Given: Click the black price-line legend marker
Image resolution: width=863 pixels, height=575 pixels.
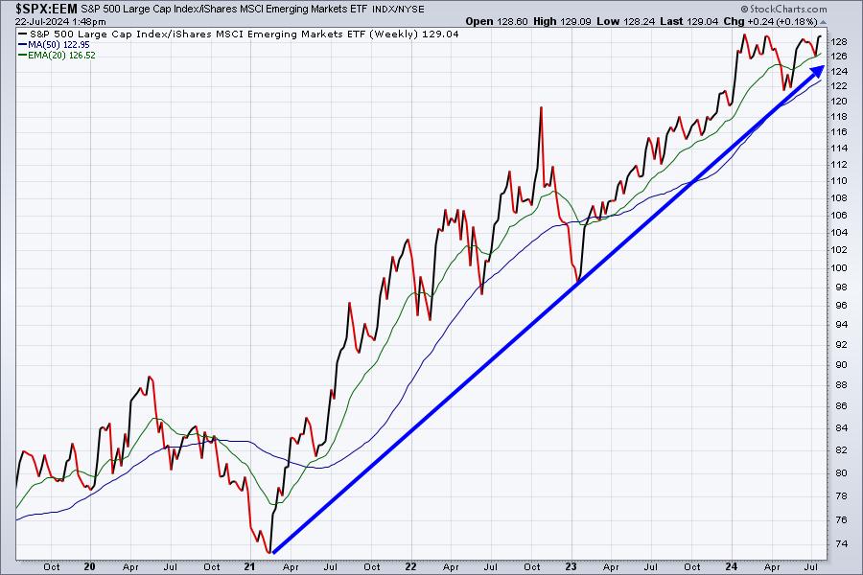Looking at the screenshot, I should point(22,34).
